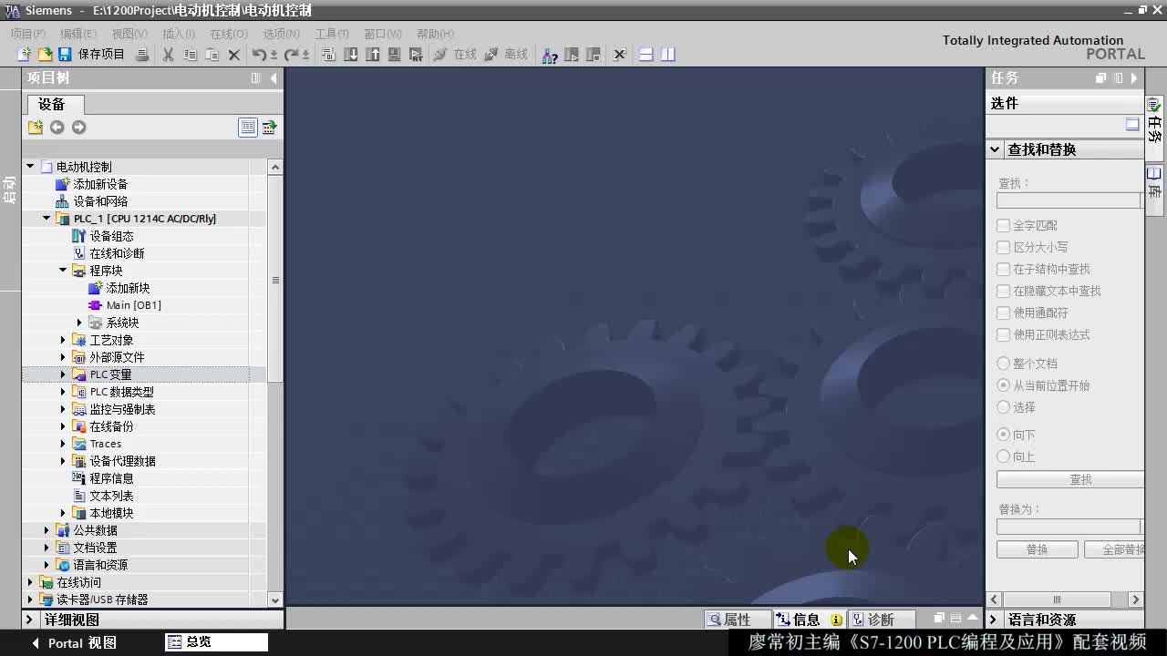Expand the 系统块 folder
Screen dimensions: 1167x656
point(79,323)
